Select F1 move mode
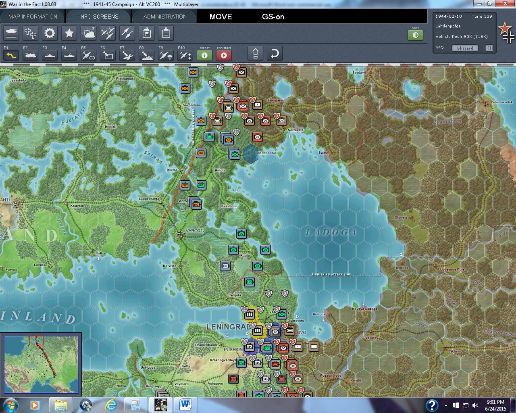 click(11, 55)
